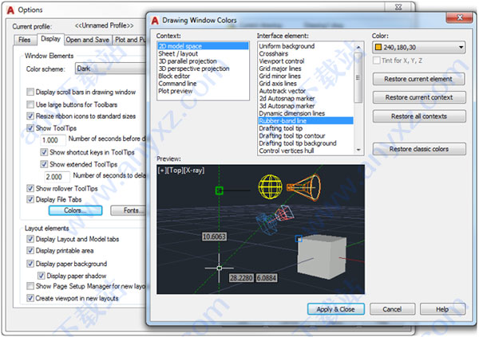Cancel the Drawing Window Colors dialog
Screen dimensions: 479x337
pos(392,309)
